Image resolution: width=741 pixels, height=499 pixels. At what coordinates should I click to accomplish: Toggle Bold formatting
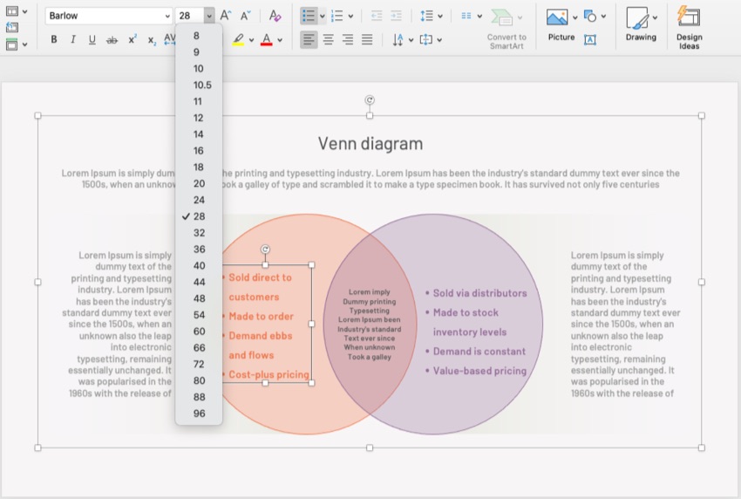pos(54,40)
